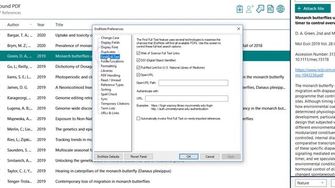Close the EndNote Preferences dialog
The height and width of the screenshot is (188, 335).
(239, 29)
